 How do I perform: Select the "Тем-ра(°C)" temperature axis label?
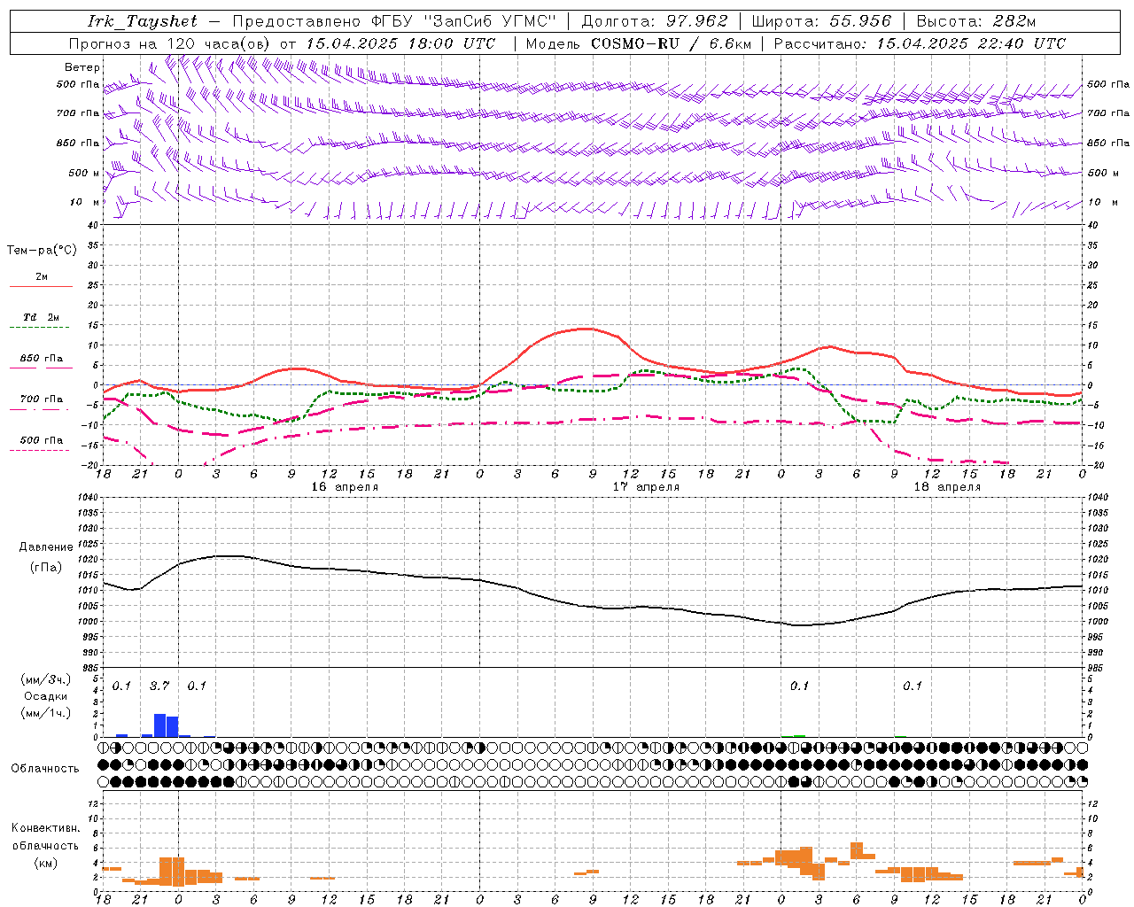tap(42, 251)
